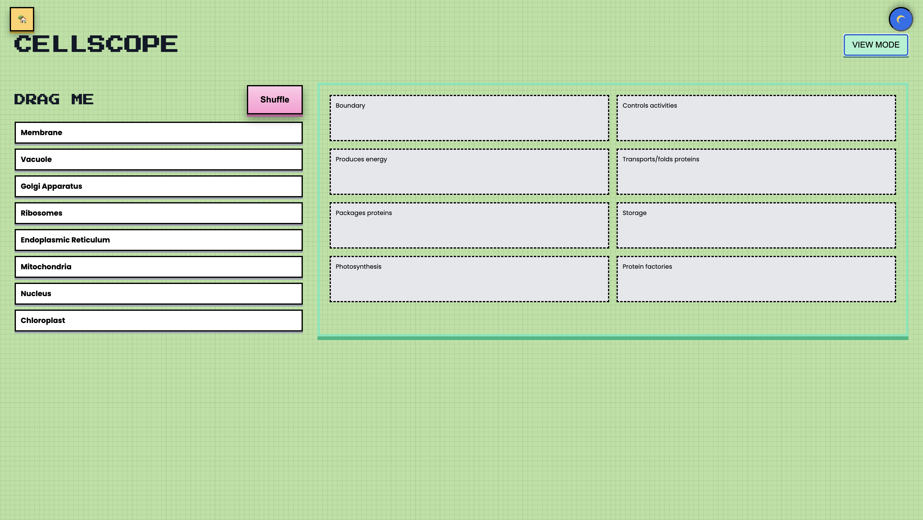Pick the Chloroplast card

158,321
